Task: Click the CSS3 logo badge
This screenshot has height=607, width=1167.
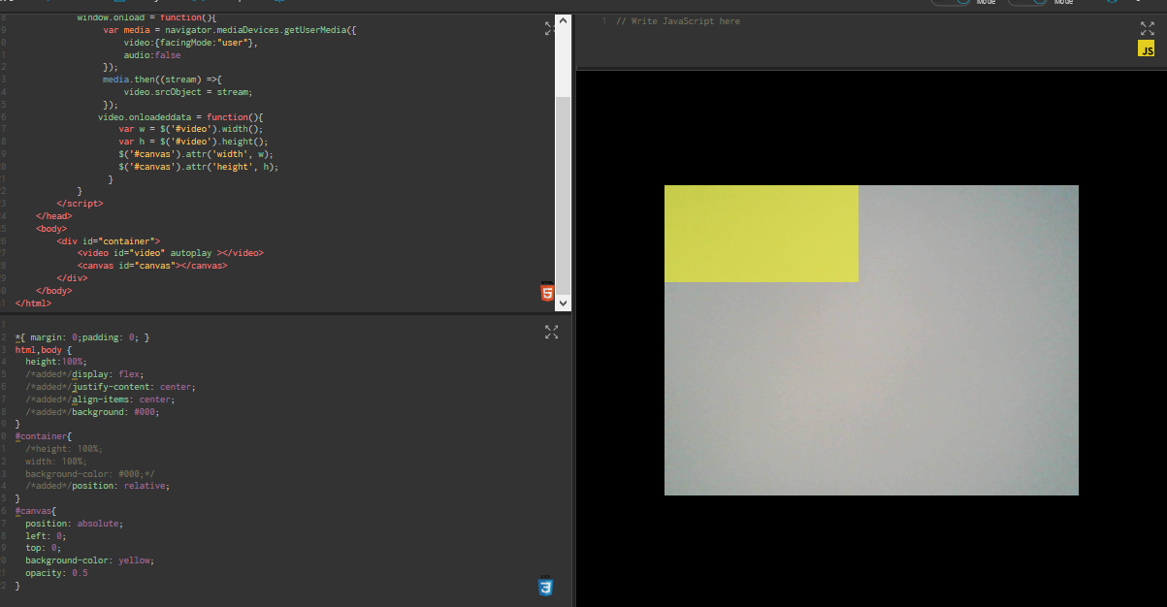Action: (546, 587)
